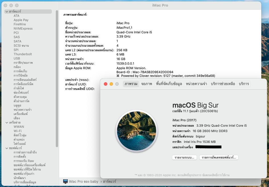Select the SATA entry
This screenshot has height=187, width=269.
coord(17,41)
